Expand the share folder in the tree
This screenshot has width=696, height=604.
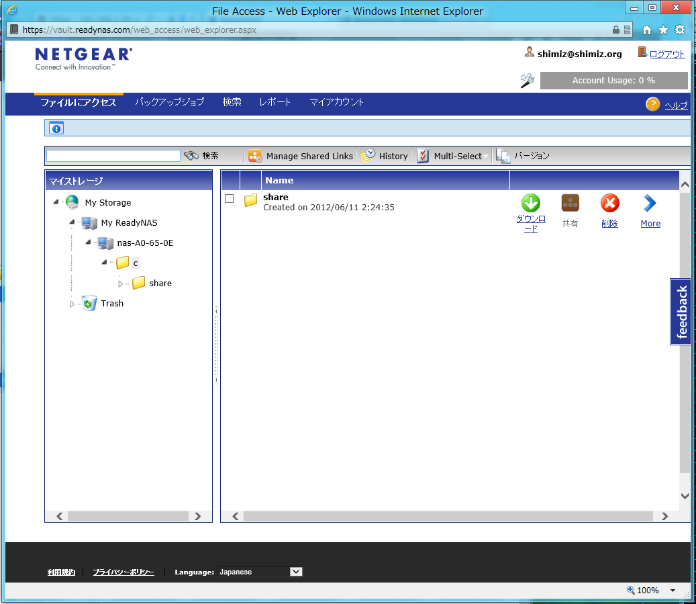(x=120, y=284)
